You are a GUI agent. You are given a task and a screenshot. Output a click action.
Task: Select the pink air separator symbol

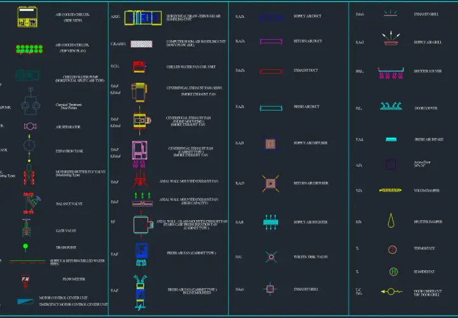click(30, 126)
